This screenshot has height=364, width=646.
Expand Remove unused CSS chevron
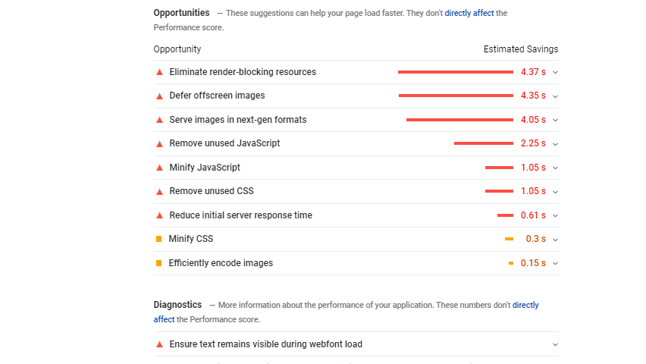point(555,192)
